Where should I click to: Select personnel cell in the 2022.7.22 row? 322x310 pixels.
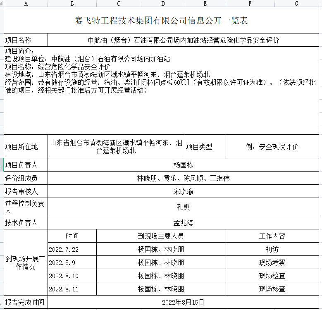pos(161,249)
